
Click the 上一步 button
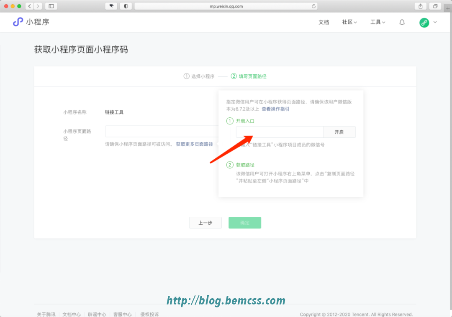(205, 223)
